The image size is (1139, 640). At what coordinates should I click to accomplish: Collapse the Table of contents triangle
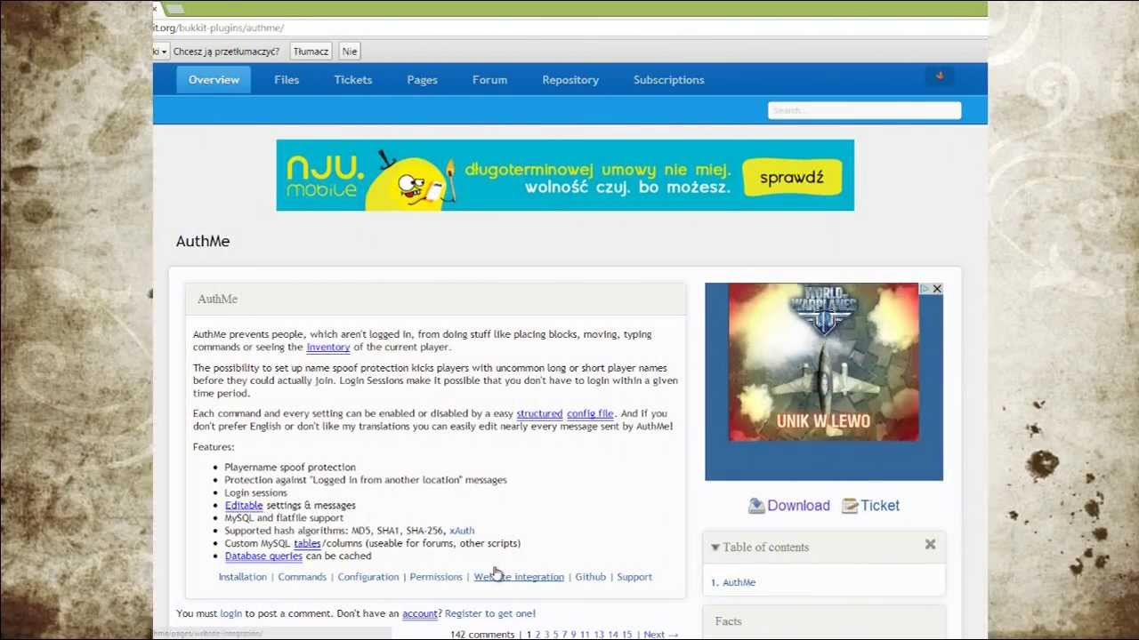(x=715, y=548)
